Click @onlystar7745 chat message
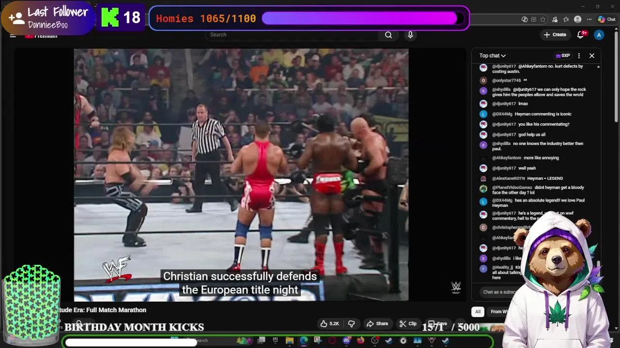 [x=510, y=81]
